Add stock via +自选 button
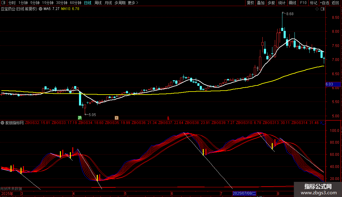The width and height of the screenshot is (342, 197). point(324,3)
